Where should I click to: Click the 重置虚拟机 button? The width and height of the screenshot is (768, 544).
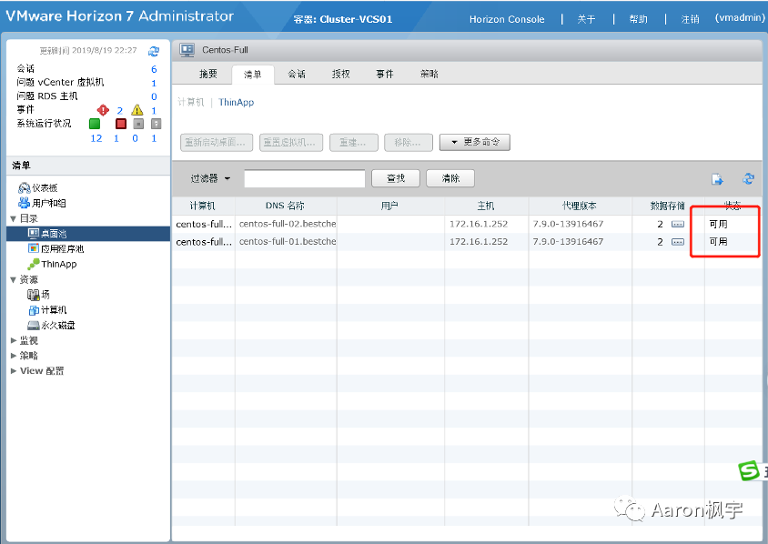tap(291, 143)
